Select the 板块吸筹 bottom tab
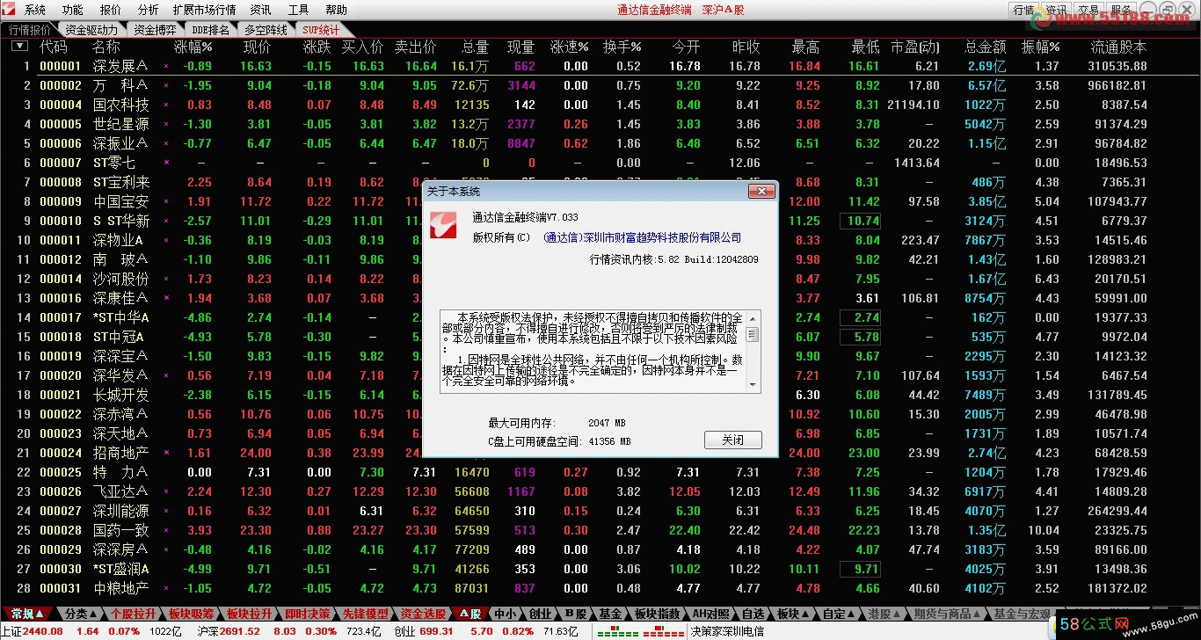This screenshot has width=1201, height=640. point(191,614)
